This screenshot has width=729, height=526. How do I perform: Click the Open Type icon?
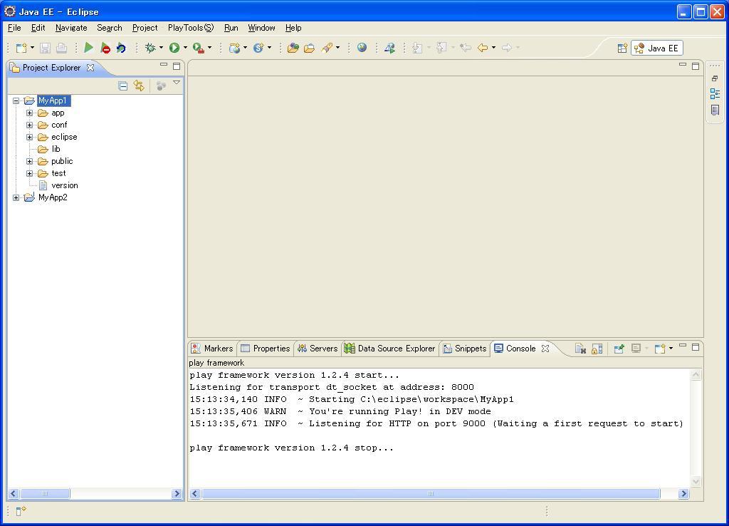pos(293,48)
